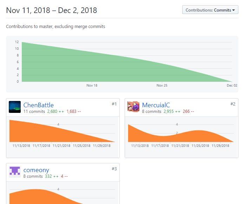The image size is (244, 204).
Task: Visit the comeony profile link
Action: [36, 170]
